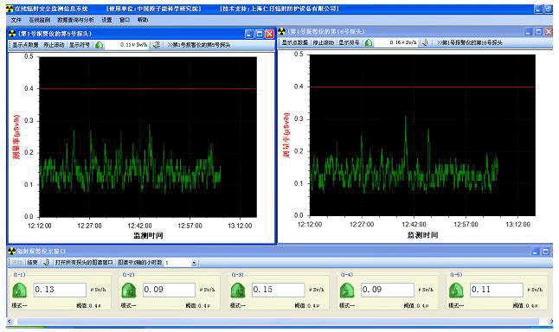Click the hand icon in the right chart toolbar
The image size is (559, 332).
[425, 42]
